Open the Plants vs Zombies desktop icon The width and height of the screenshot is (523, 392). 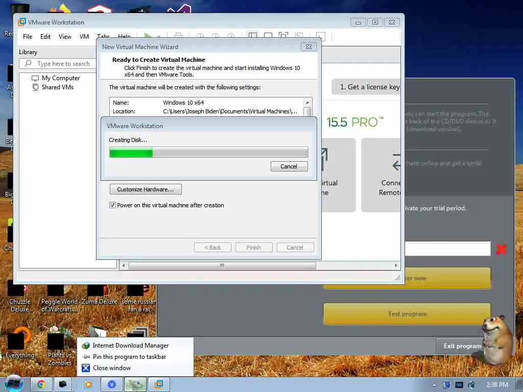59,347
